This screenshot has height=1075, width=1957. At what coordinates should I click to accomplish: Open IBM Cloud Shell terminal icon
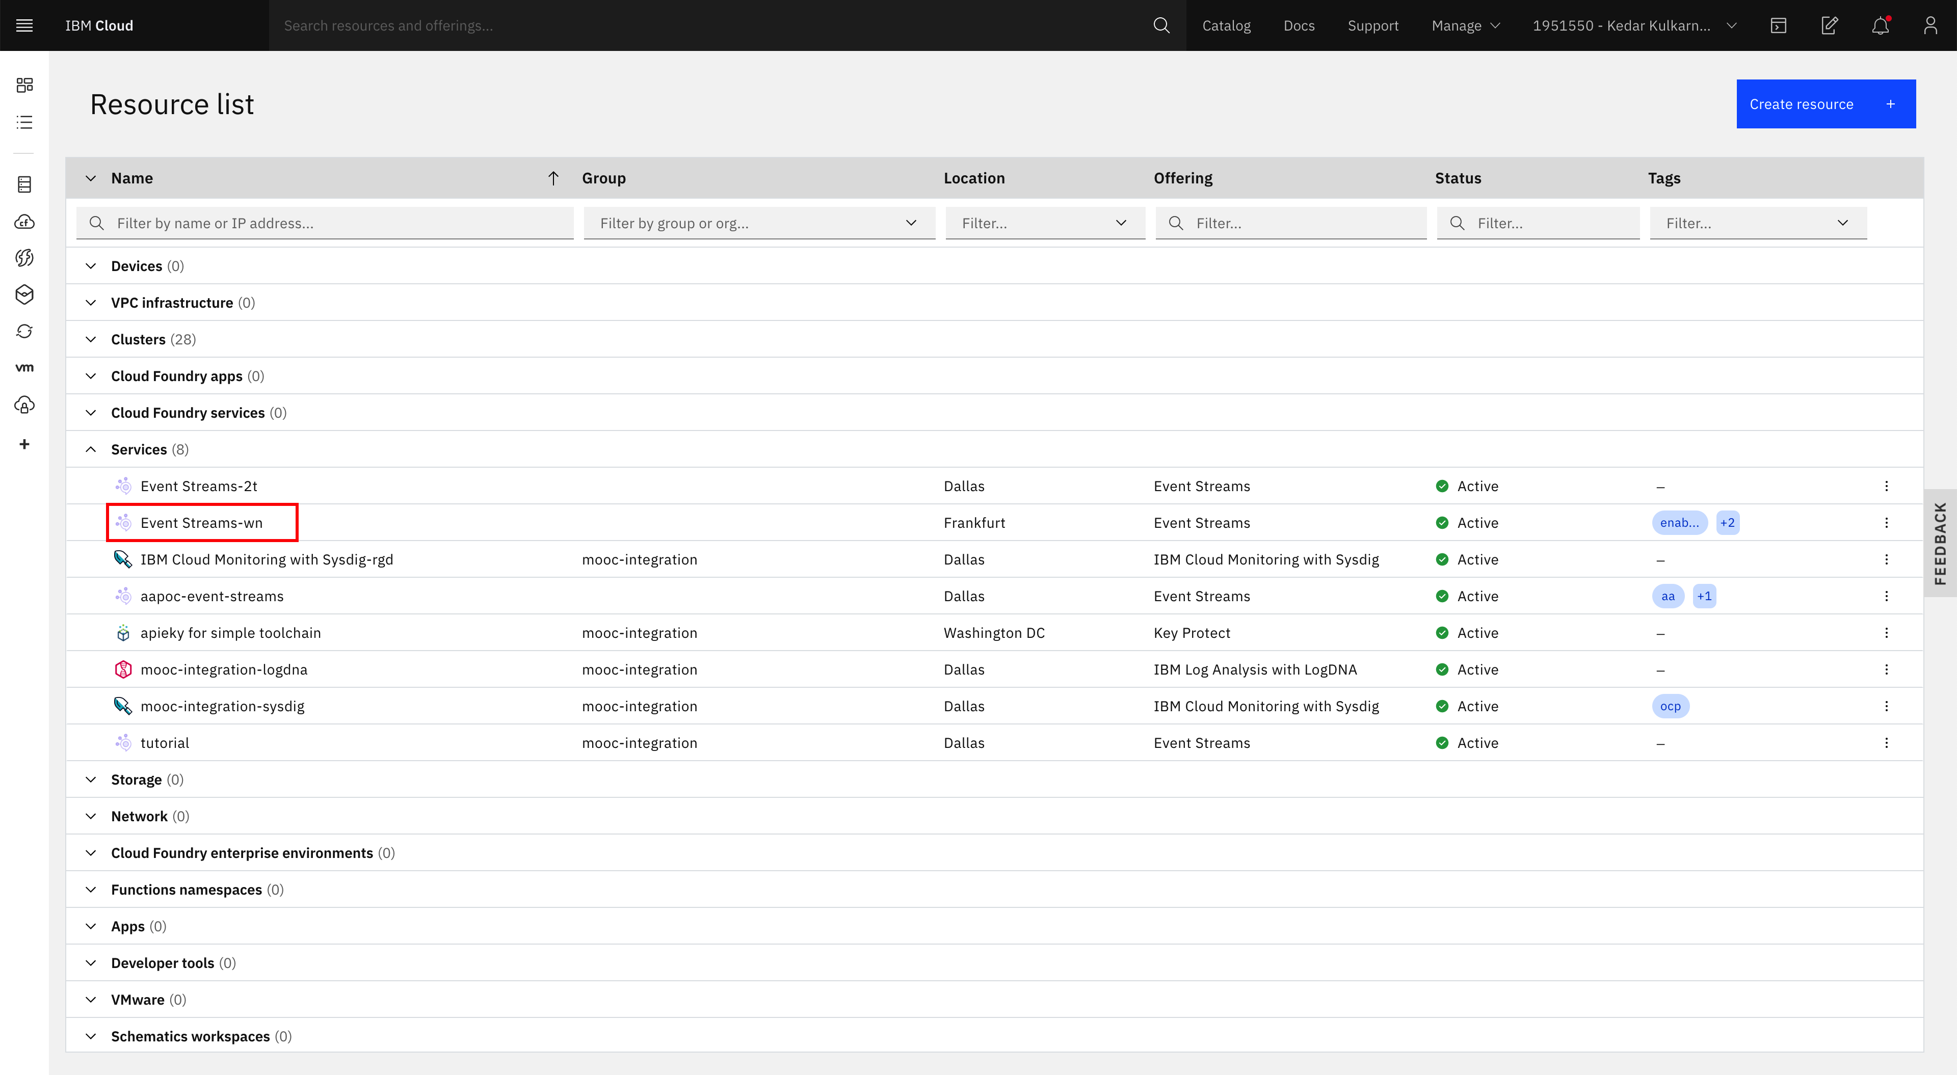pyautogui.click(x=1779, y=25)
